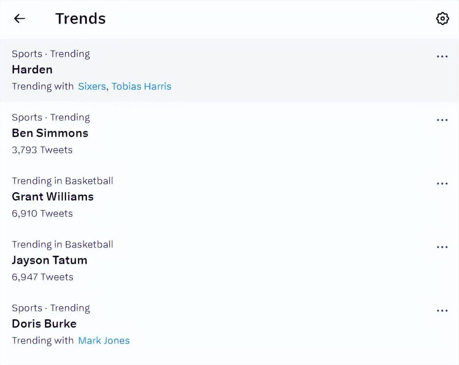Go back using the left arrow
The width and height of the screenshot is (459, 365).
(x=20, y=19)
